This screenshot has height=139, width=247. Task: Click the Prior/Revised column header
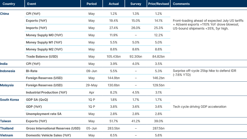pyautogui.click(x=159, y=4)
